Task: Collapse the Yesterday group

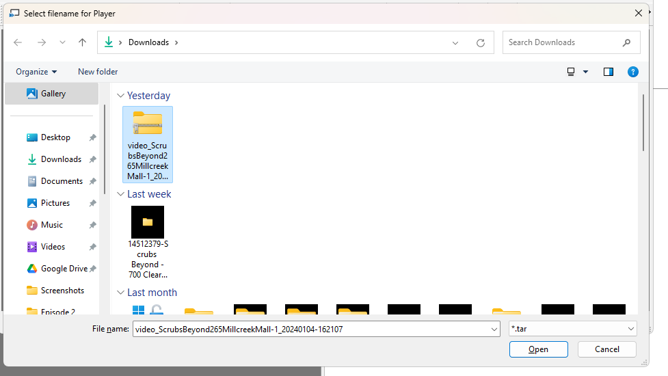Action: (x=120, y=96)
